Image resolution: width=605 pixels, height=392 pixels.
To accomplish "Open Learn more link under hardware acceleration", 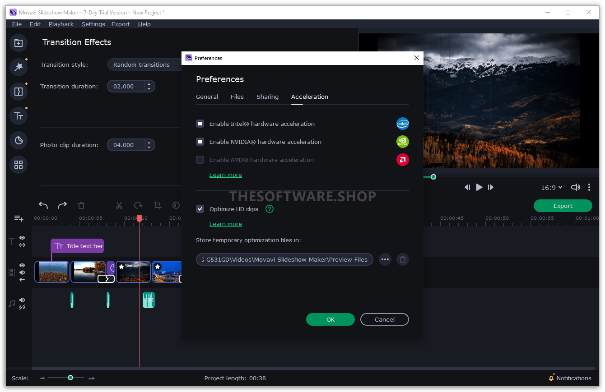I will (x=226, y=175).
